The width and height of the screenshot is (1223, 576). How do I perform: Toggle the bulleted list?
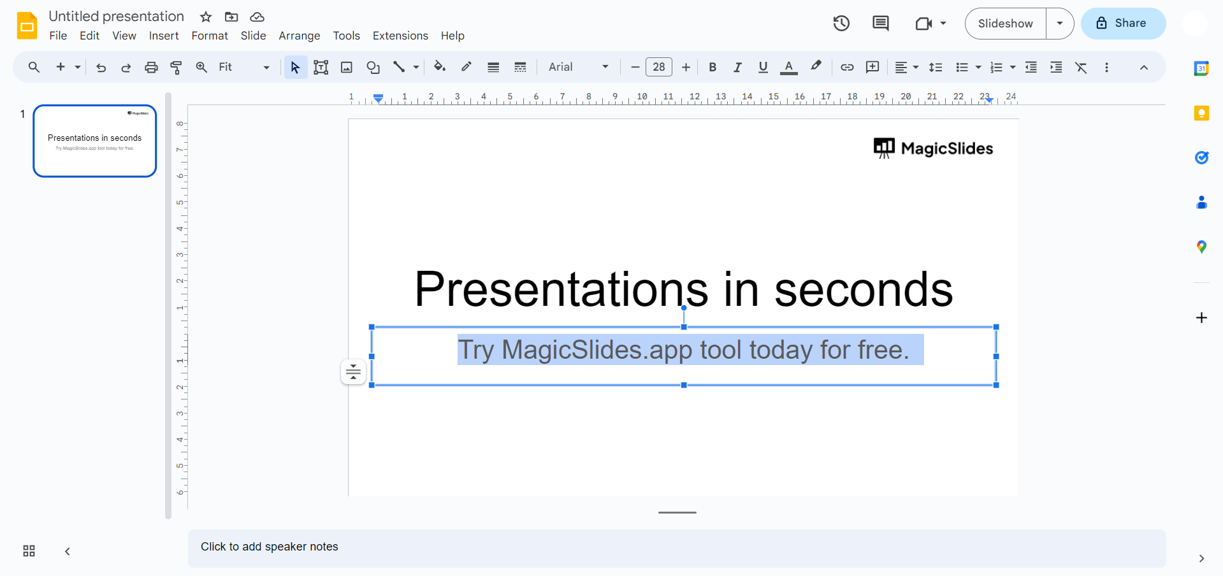(962, 67)
